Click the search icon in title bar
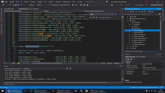The width and height of the screenshot is (165, 93). [107, 2]
